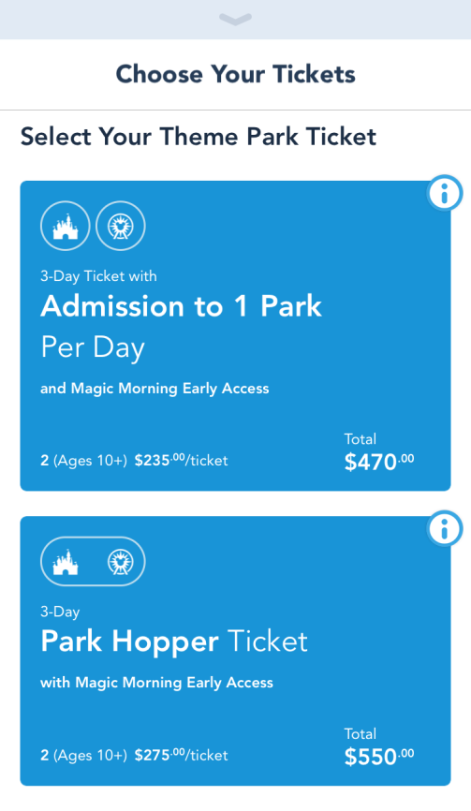Click castle icon in Park Hopper pill badge

pyautogui.click(x=66, y=562)
